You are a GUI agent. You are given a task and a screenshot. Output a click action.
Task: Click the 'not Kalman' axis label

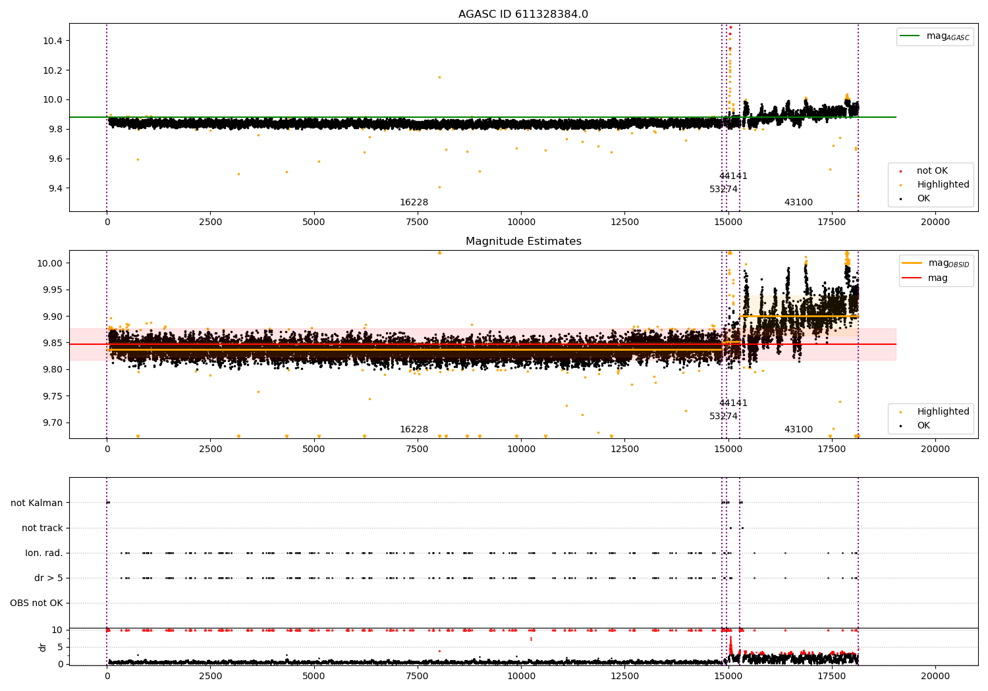click(37, 503)
